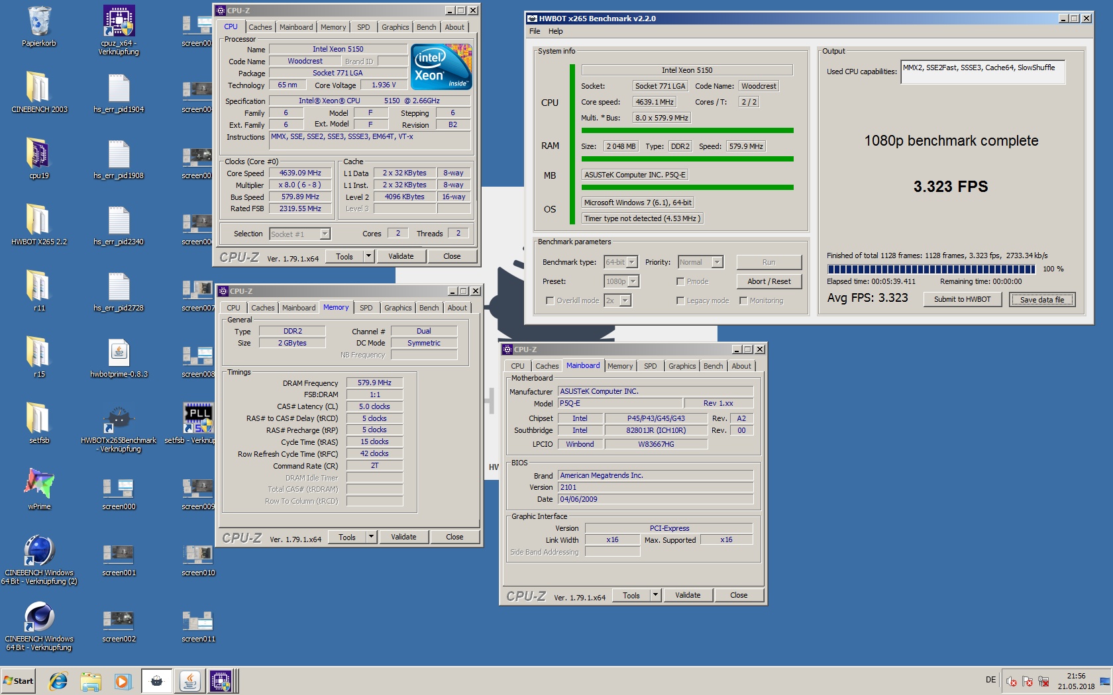Switch to Caches tab in top CPU-Z window
The image size is (1113, 695).
click(x=260, y=27)
